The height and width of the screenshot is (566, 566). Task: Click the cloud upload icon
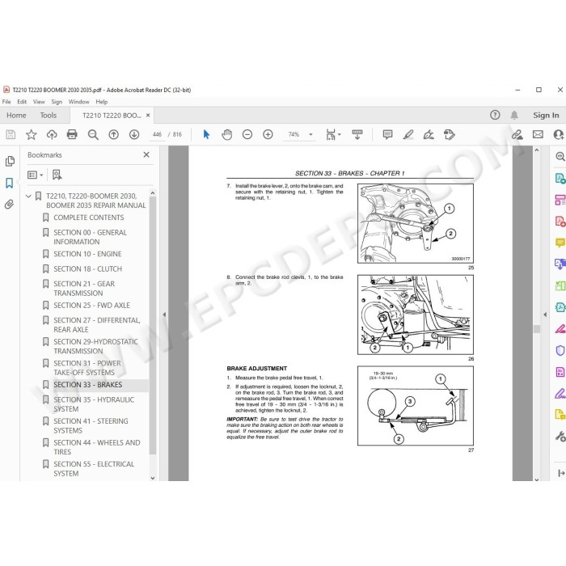click(x=52, y=135)
